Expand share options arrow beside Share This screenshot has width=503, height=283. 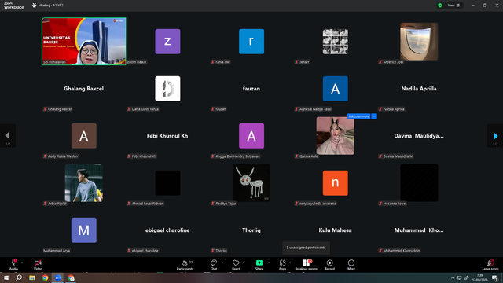269,263
